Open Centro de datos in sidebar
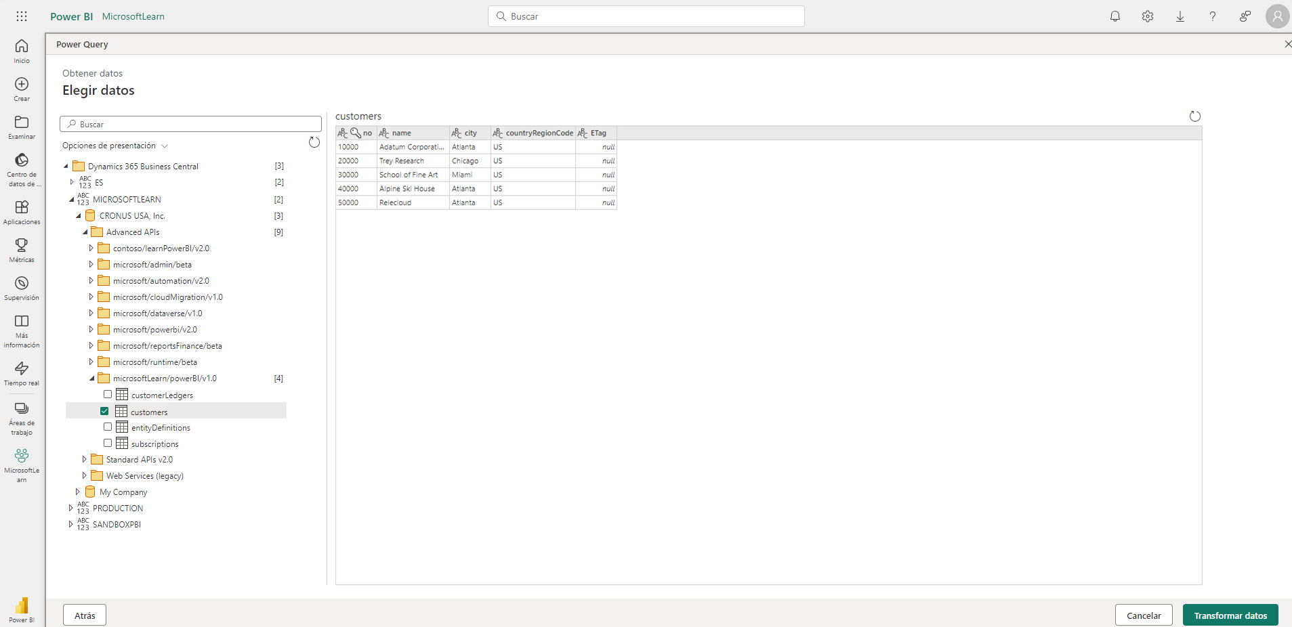 click(x=22, y=170)
